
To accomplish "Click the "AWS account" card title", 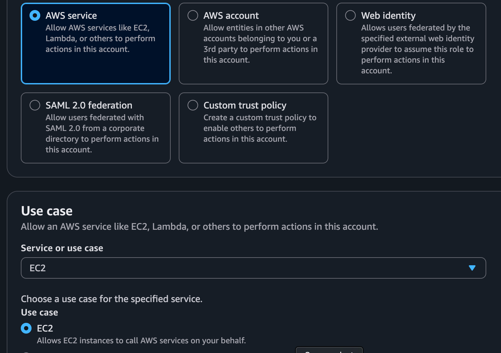I will (x=231, y=15).
